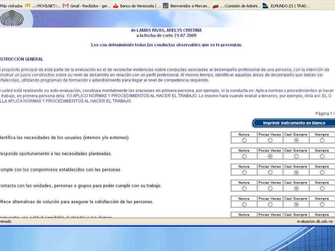Open the Más visitados bookmark

(x=11, y=6)
